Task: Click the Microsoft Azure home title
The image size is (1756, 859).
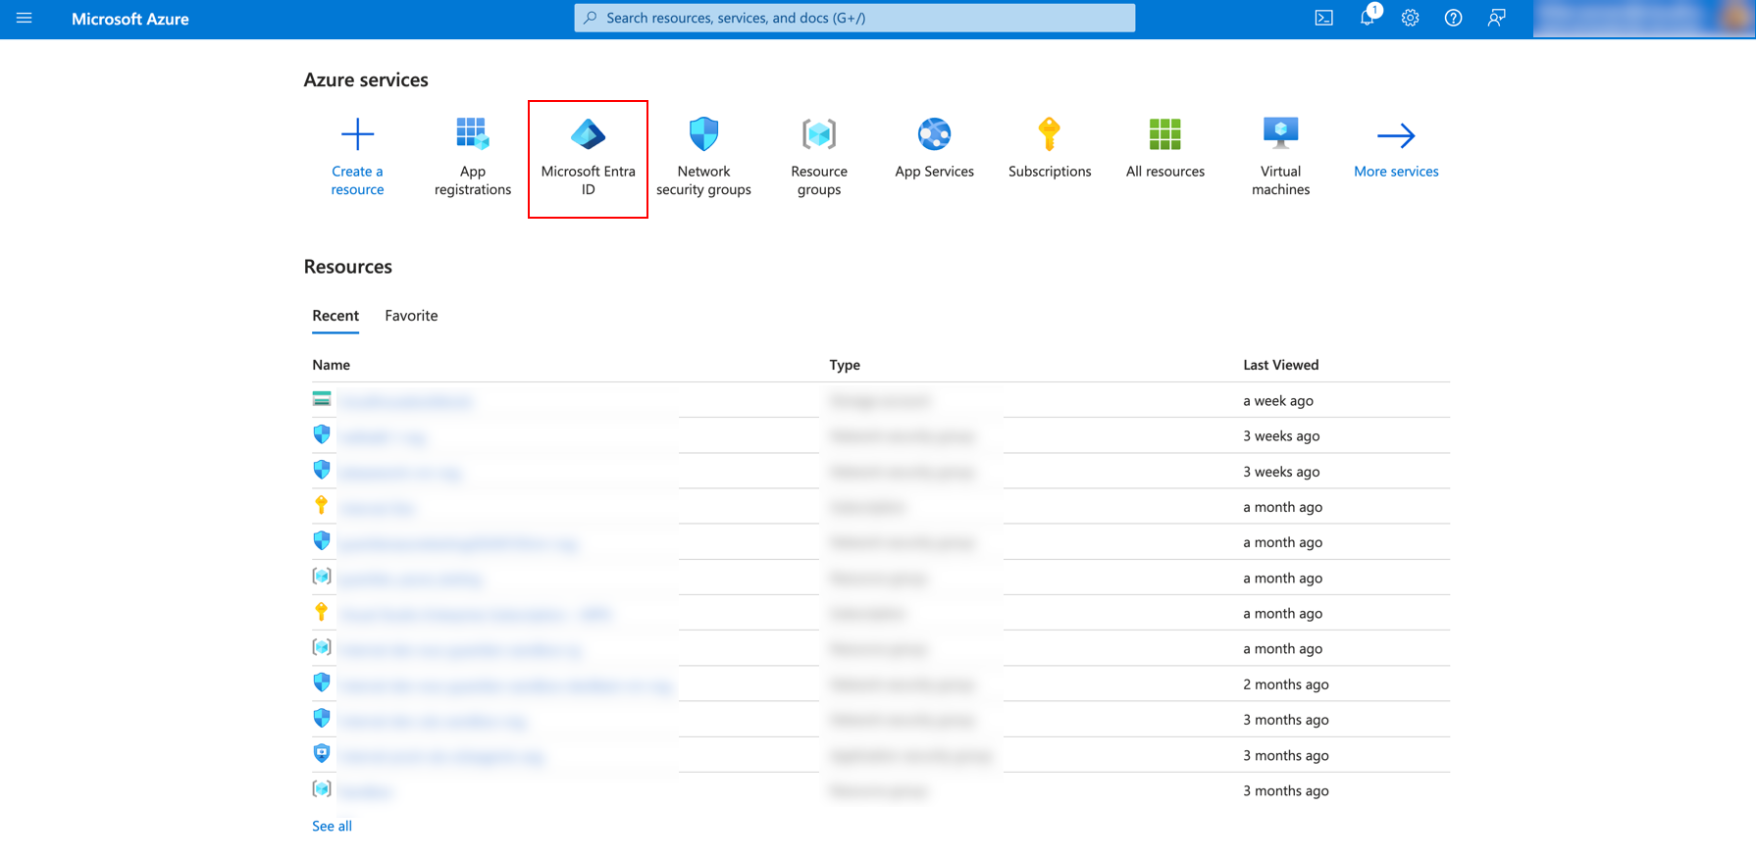Action: (129, 19)
